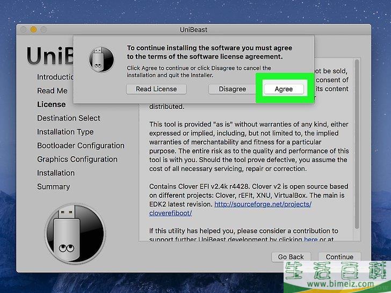Select the Introduction step in sidebar
Viewport: 391px width, 293px height.
(55, 77)
